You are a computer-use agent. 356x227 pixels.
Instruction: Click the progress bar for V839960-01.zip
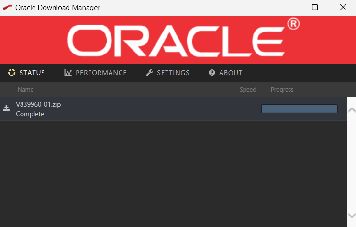point(299,108)
